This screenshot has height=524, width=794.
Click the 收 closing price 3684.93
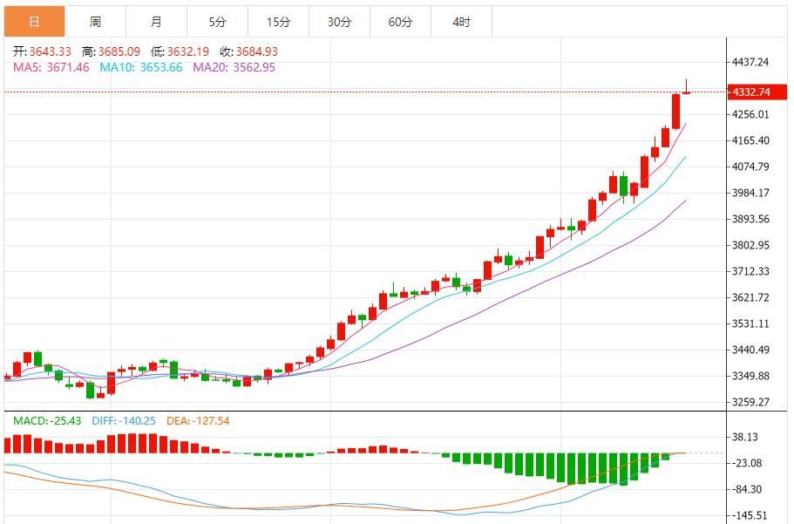(x=248, y=51)
